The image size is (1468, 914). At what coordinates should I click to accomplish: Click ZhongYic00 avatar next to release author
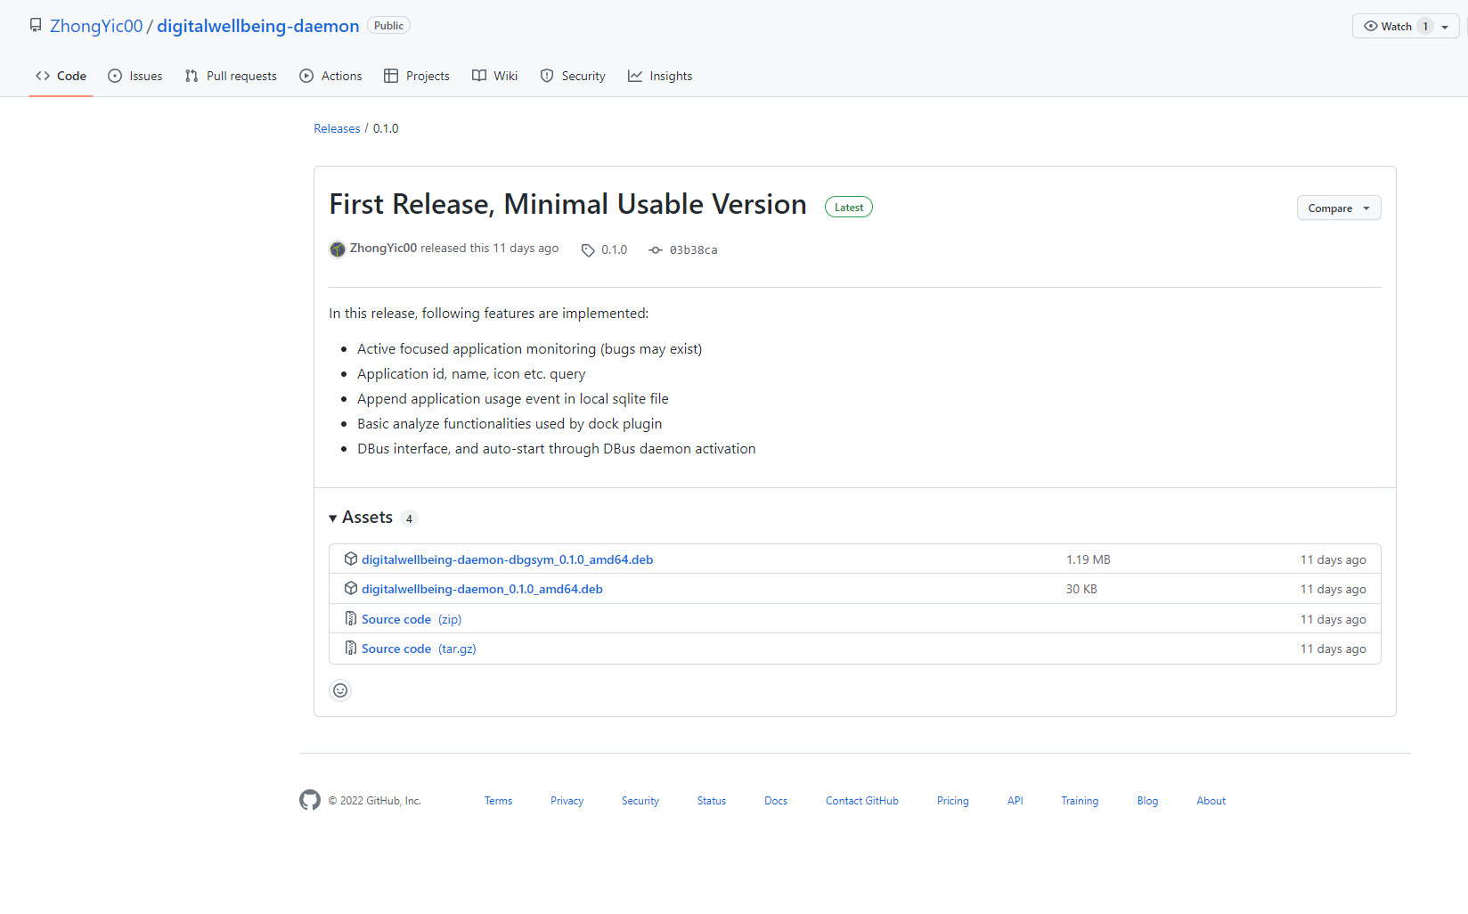pyautogui.click(x=338, y=249)
